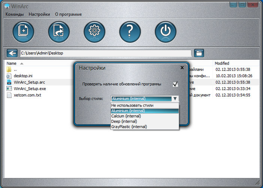
Task: Choose GrayPlastic (internal) style
Action: (x=145, y=127)
